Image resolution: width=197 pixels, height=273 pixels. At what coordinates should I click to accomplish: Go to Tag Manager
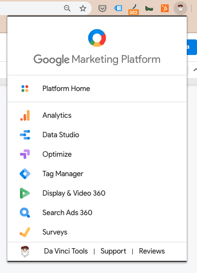[97, 174]
